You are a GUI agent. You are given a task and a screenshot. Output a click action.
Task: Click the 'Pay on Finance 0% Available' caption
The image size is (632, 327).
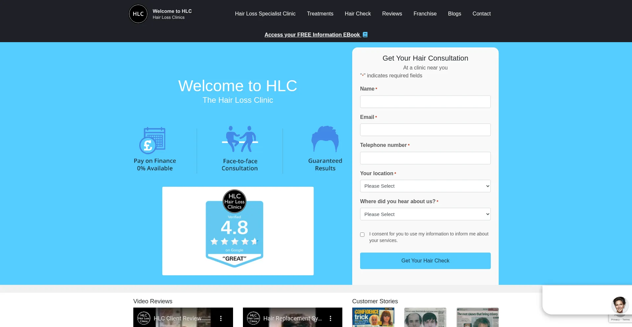click(x=155, y=165)
